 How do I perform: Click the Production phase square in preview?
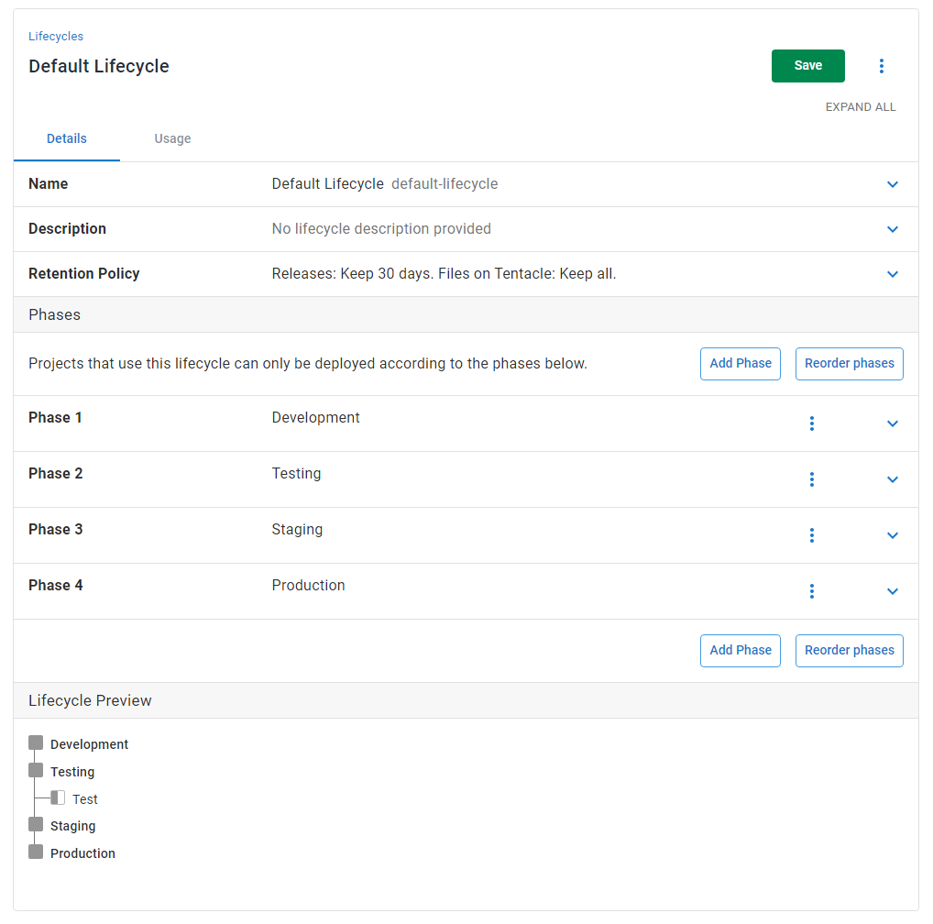pyautogui.click(x=36, y=852)
